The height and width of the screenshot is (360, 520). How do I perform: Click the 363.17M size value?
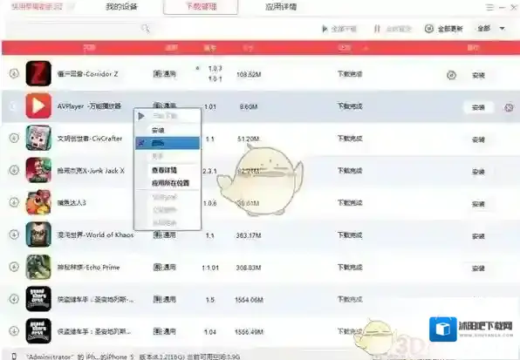pyautogui.click(x=249, y=235)
